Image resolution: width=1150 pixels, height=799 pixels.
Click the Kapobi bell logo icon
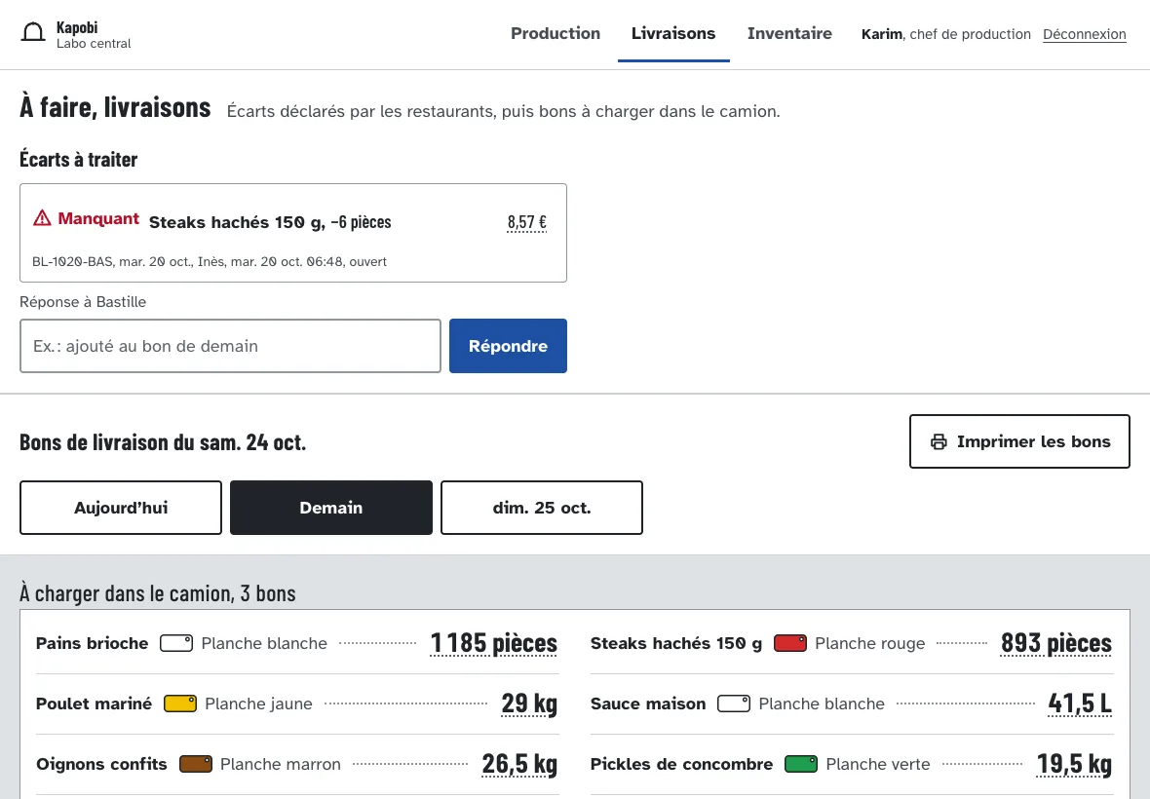(x=33, y=32)
